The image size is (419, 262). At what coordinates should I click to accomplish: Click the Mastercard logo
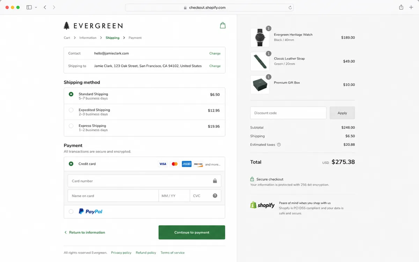pyautogui.click(x=175, y=164)
